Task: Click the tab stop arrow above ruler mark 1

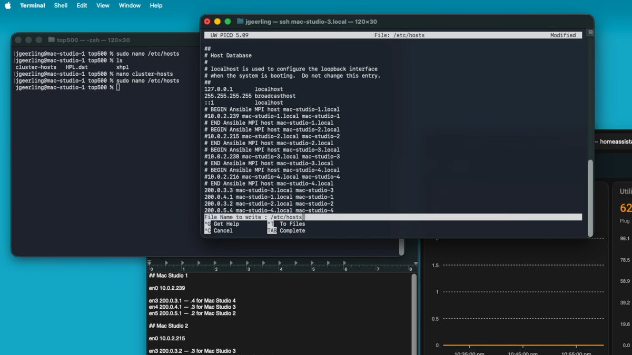Action: pyautogui.click(x=182, y=263)
